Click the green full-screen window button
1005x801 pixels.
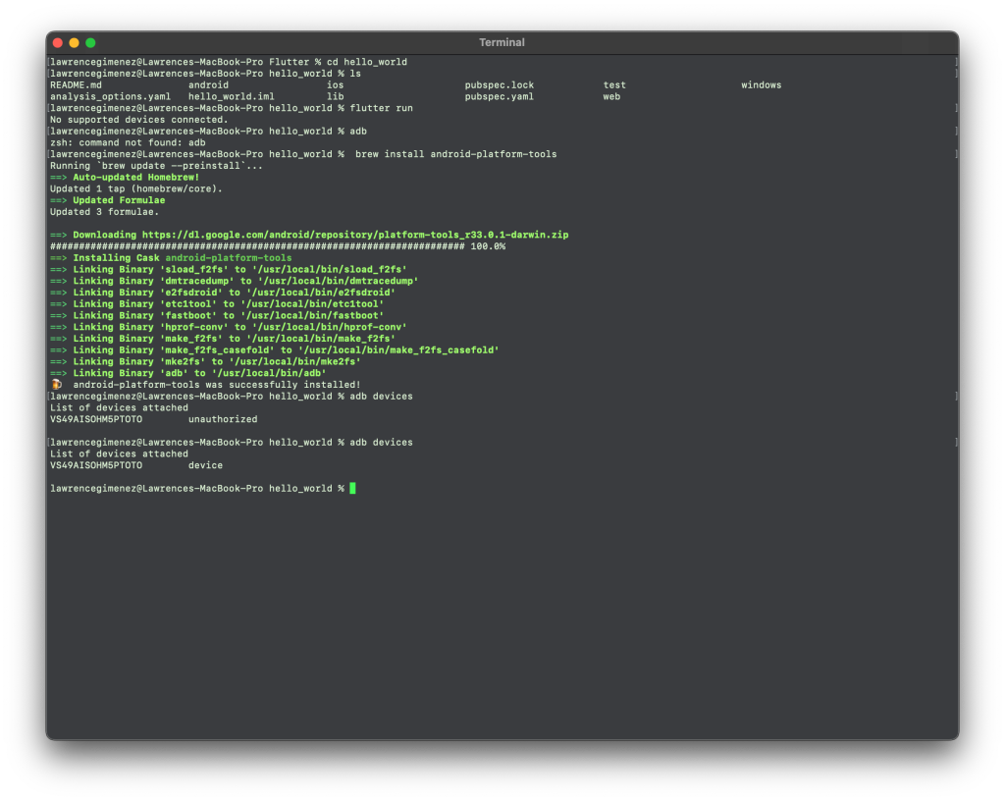pyautogui.click(x=90, y=42)
